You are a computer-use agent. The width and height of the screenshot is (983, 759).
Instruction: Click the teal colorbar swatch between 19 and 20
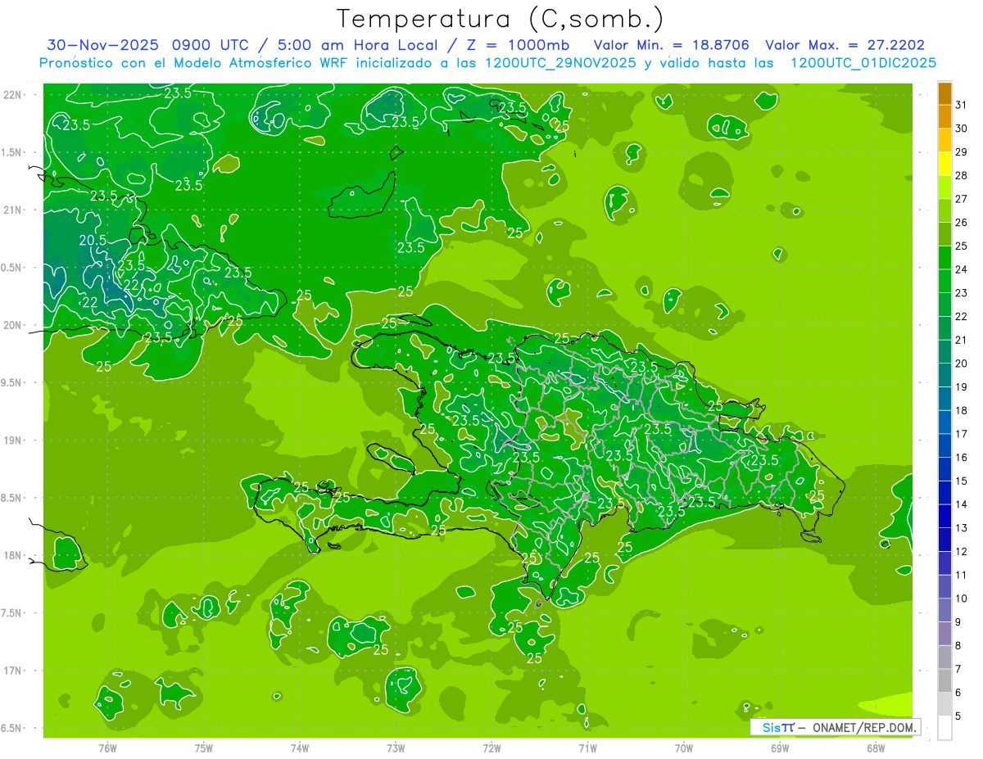pos(944,375)
